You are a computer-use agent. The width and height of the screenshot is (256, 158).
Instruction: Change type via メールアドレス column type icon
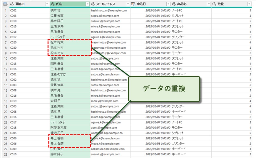click(x=93, y=4)
